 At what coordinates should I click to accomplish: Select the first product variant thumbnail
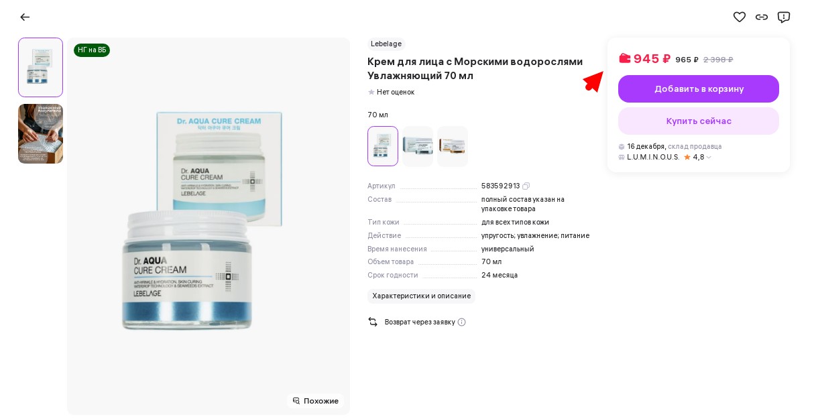pyautogui.click(x=383, y=146)
